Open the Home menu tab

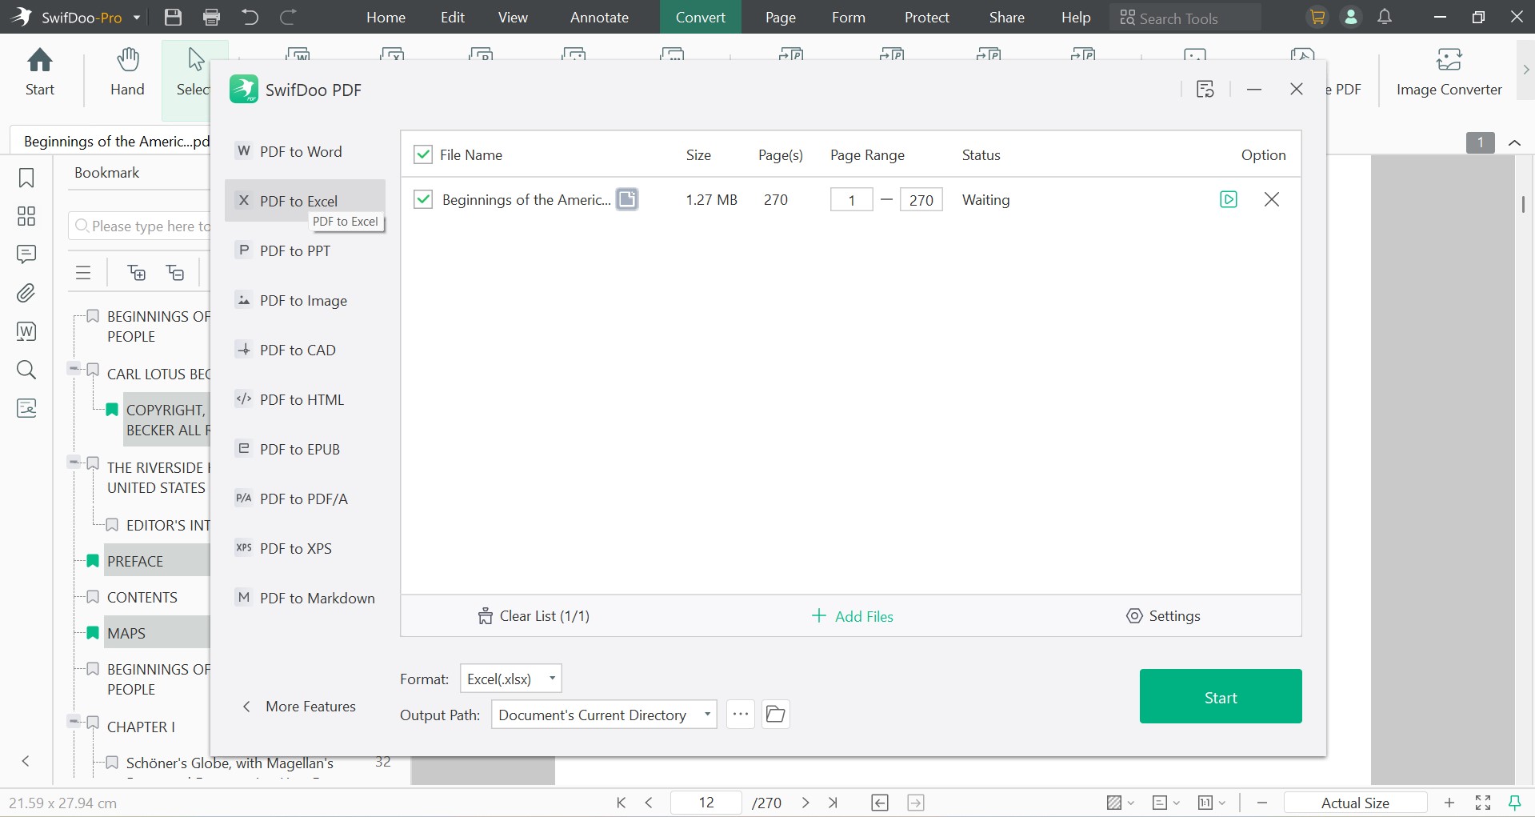pos(386,17)
